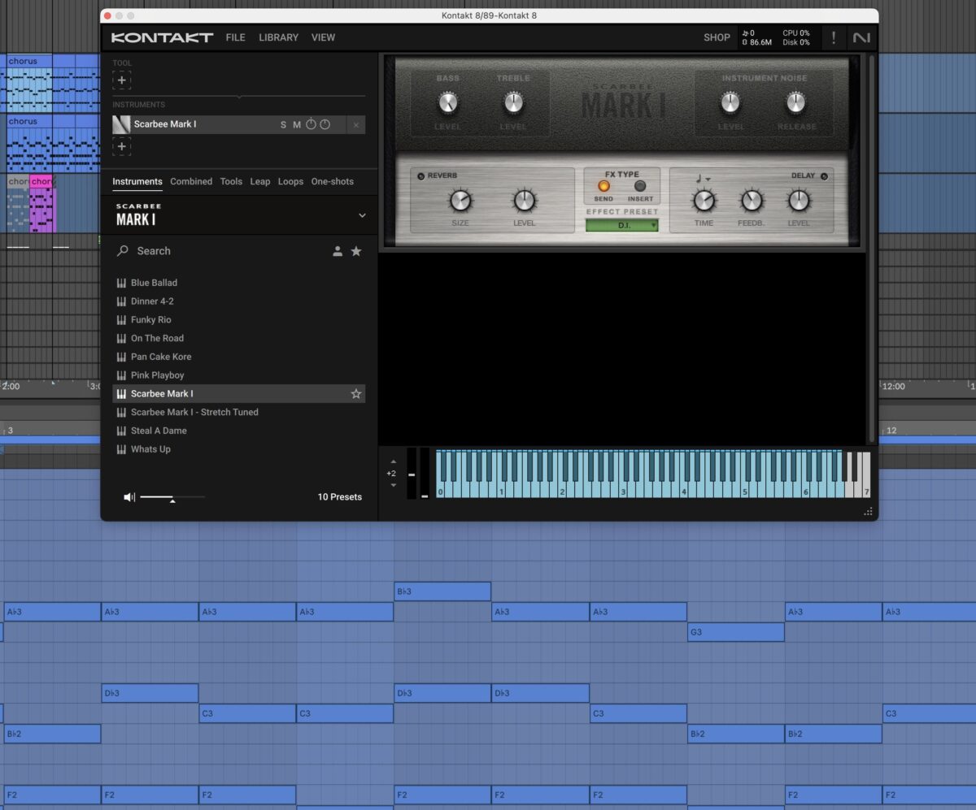
Task: Click the BASS level knob
Action: [x=447, y=102]
